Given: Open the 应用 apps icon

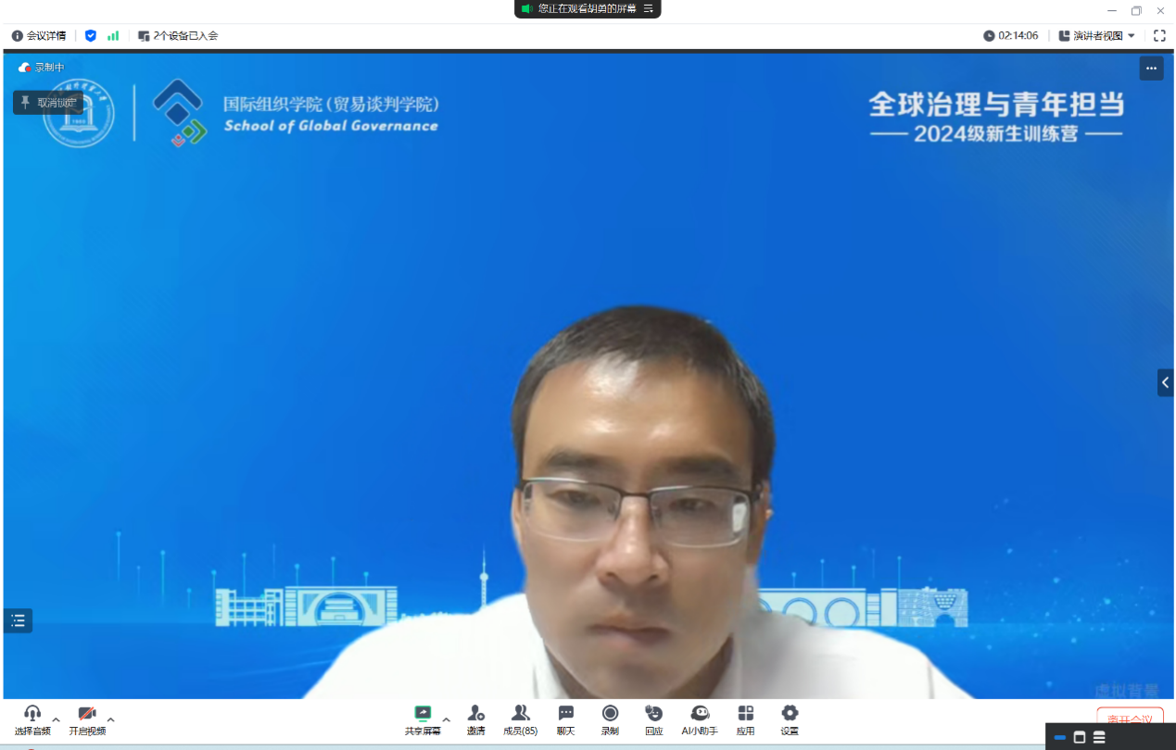Looking at the screenshot, I should point(745,719).
